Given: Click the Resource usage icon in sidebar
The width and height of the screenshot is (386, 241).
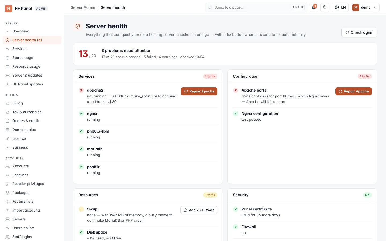Looking at the screenshot, I should click(8, 66).
